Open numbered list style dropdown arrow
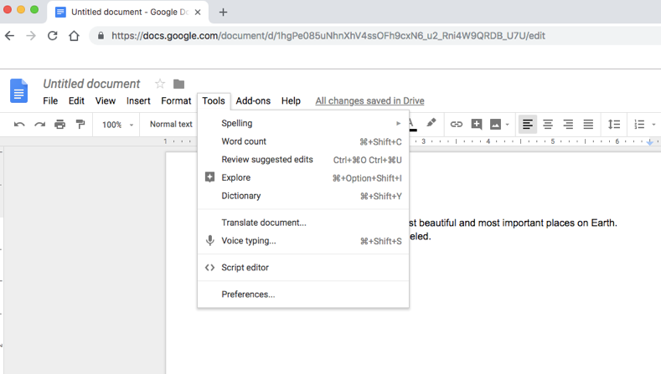This screenshot has width=661, height=374. 653,125
